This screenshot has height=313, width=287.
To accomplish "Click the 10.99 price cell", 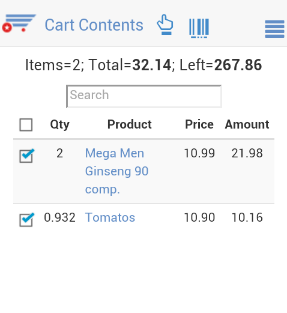I will point(199,153).
